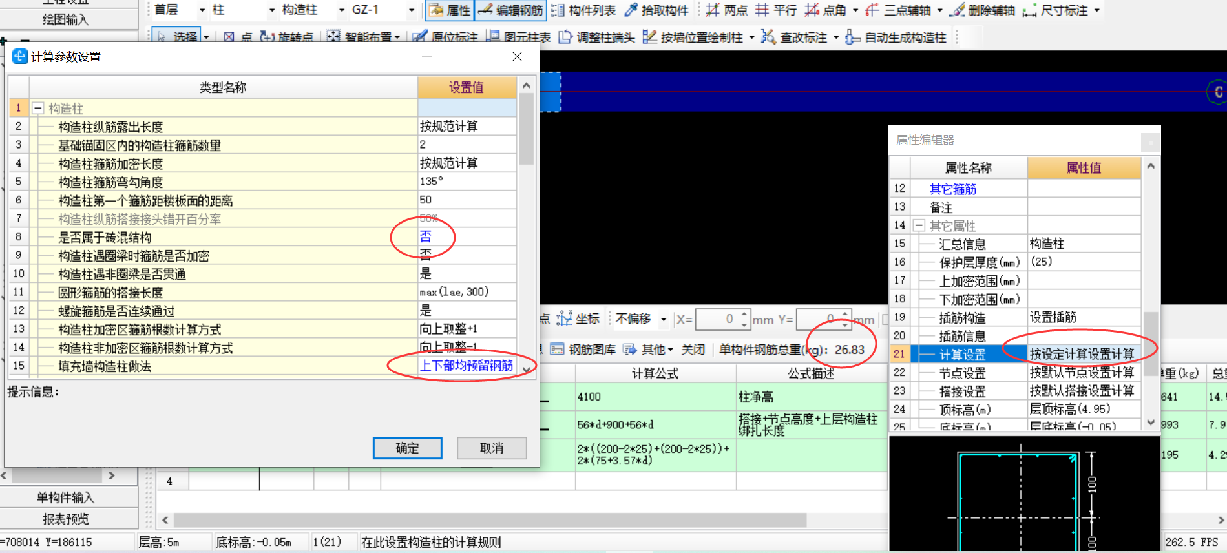Select the 是否属于砖混结构 value cell 否
Screen dimensions: 1227x553
[x=467, y=237]
